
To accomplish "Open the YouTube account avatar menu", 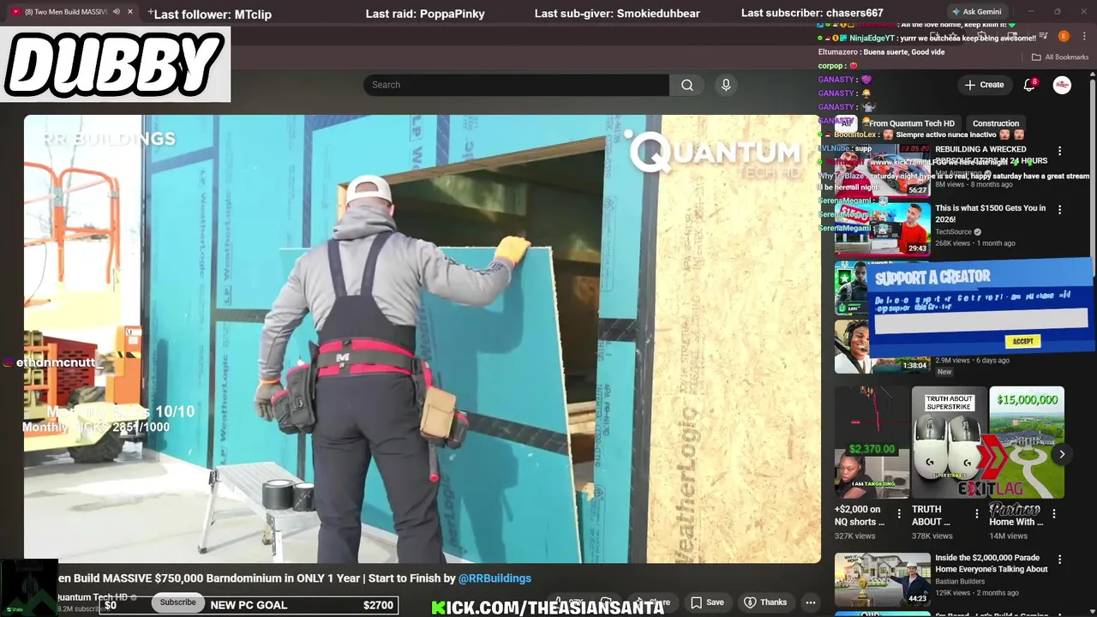I will tap(1062, 85).
